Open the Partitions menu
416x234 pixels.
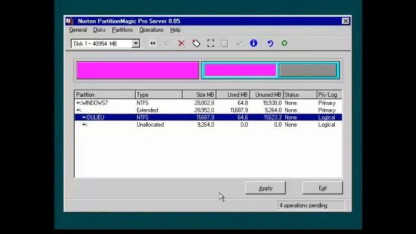tap(122, 30)
